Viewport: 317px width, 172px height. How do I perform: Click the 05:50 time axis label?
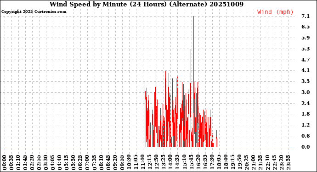point(74,163)
